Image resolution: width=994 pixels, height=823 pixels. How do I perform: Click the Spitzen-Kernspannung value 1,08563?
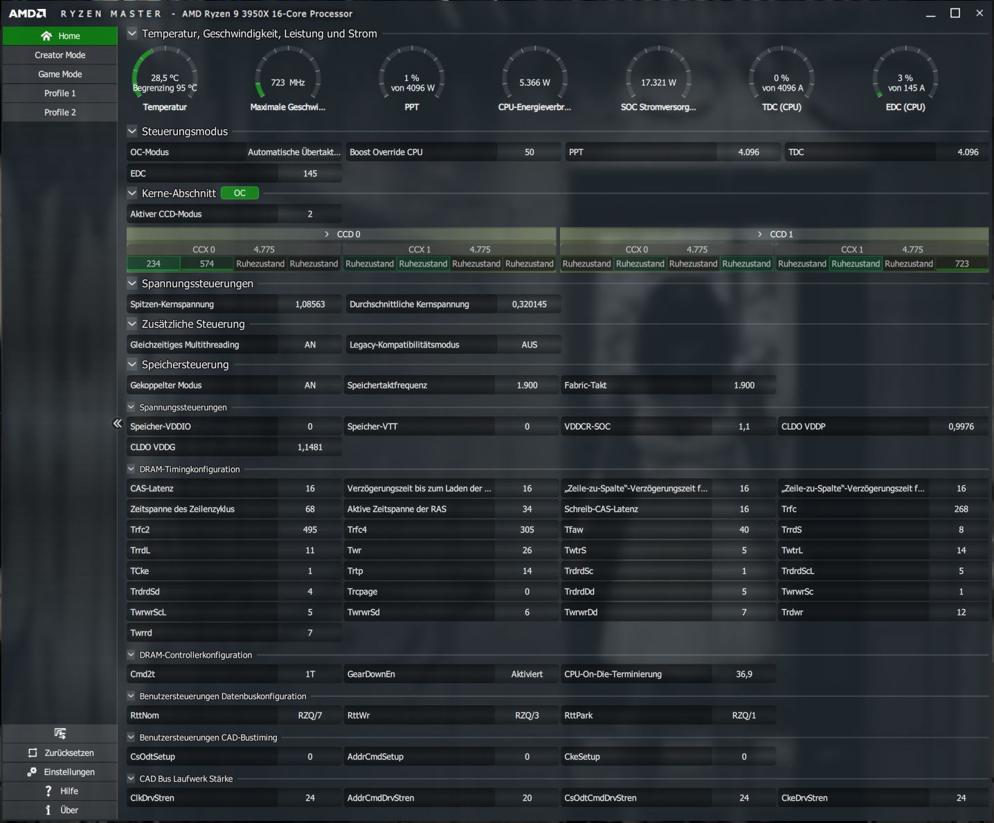click(310, 304)
